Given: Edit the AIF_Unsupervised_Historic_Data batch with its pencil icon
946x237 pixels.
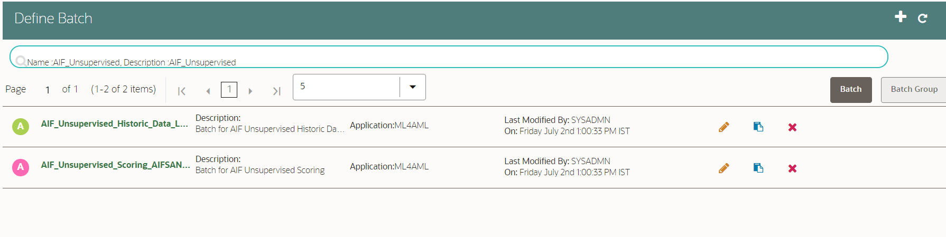Looking at the screenshot, I should point(724,127).
